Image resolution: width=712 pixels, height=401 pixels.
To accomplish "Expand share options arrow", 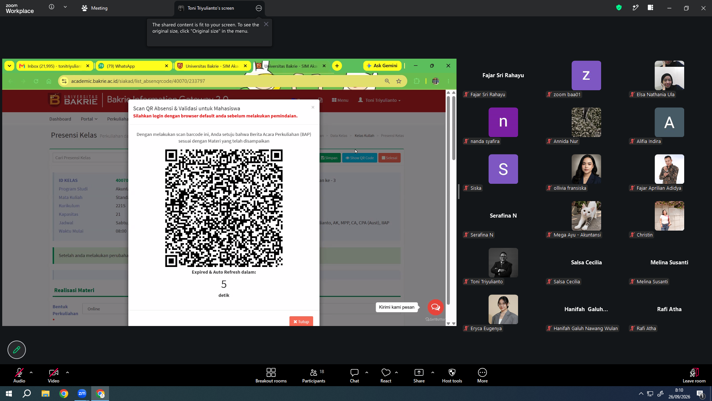I will tap(433, 372).
